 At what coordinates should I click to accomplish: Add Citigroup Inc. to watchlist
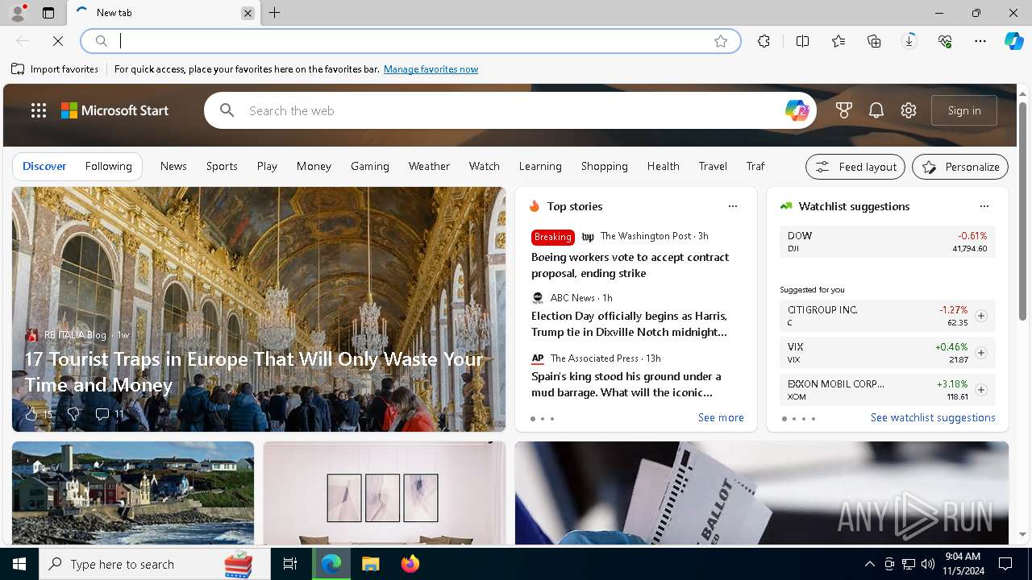pos(981,316)
